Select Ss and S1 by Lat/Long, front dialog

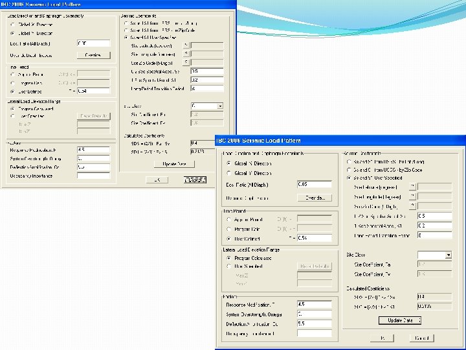click(349, 162)
